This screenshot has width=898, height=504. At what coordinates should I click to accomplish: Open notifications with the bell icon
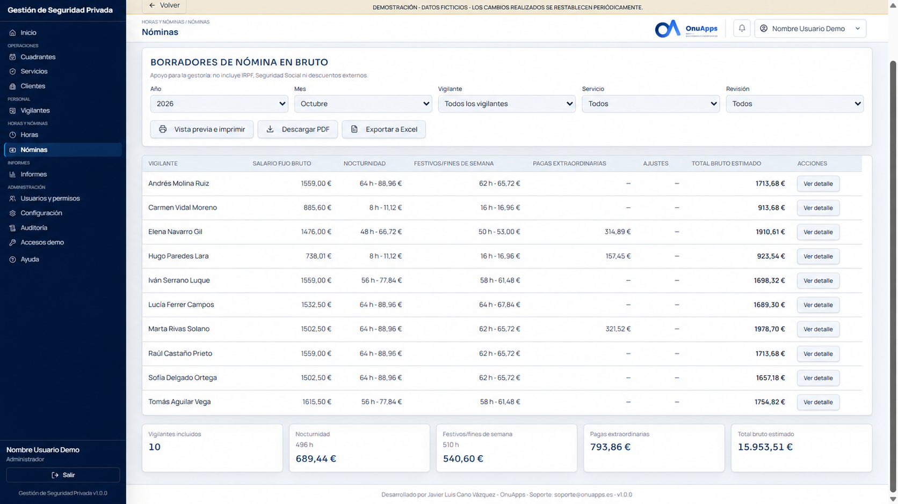[742, 28]
